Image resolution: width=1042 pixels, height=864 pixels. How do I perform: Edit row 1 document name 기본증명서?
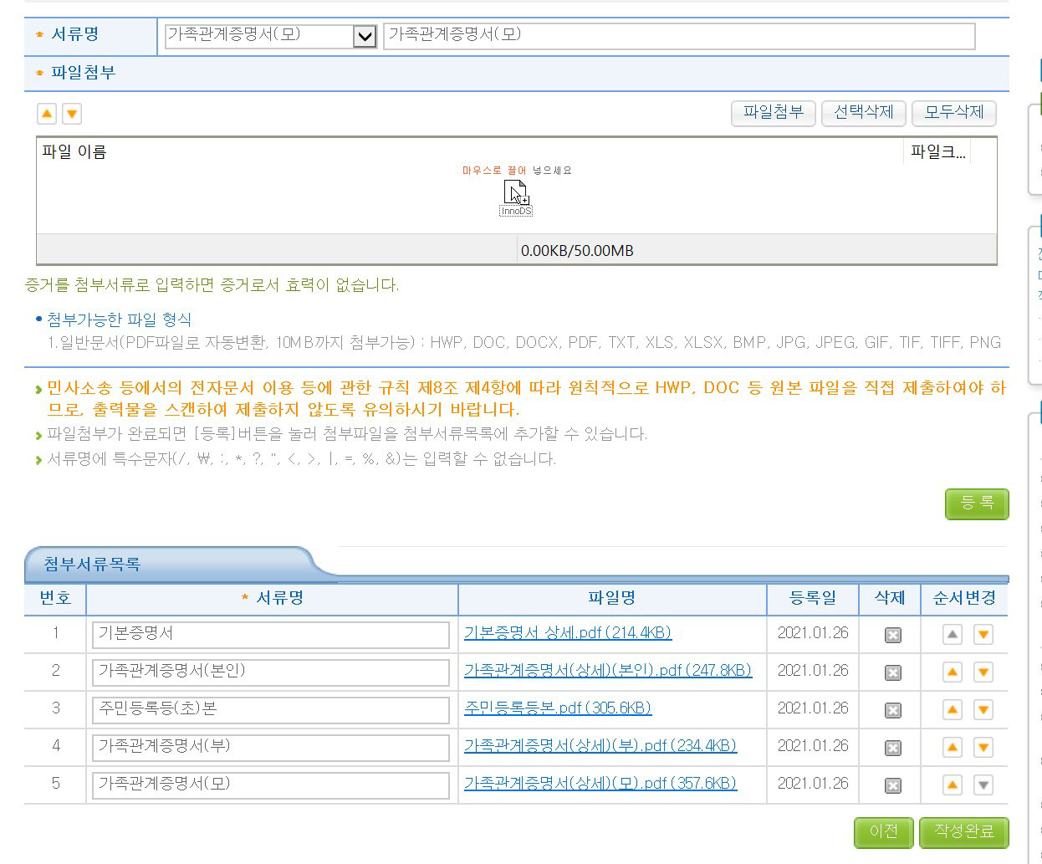pos(271,635)
